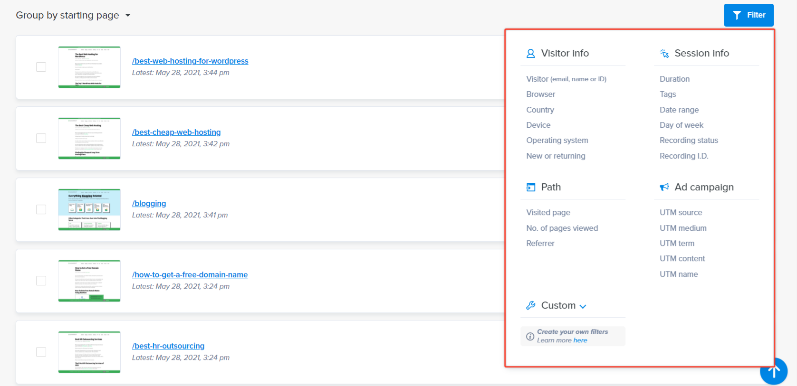Expand the Custom filters chevron

583,306
